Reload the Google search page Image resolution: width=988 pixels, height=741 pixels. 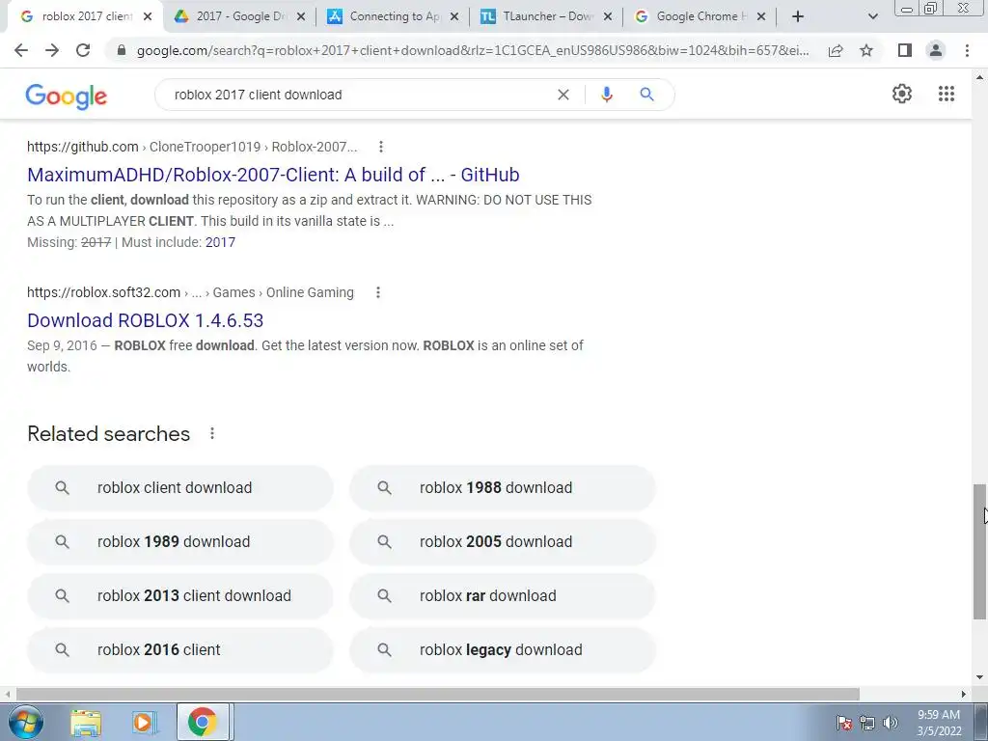click(x=83, y=50)
